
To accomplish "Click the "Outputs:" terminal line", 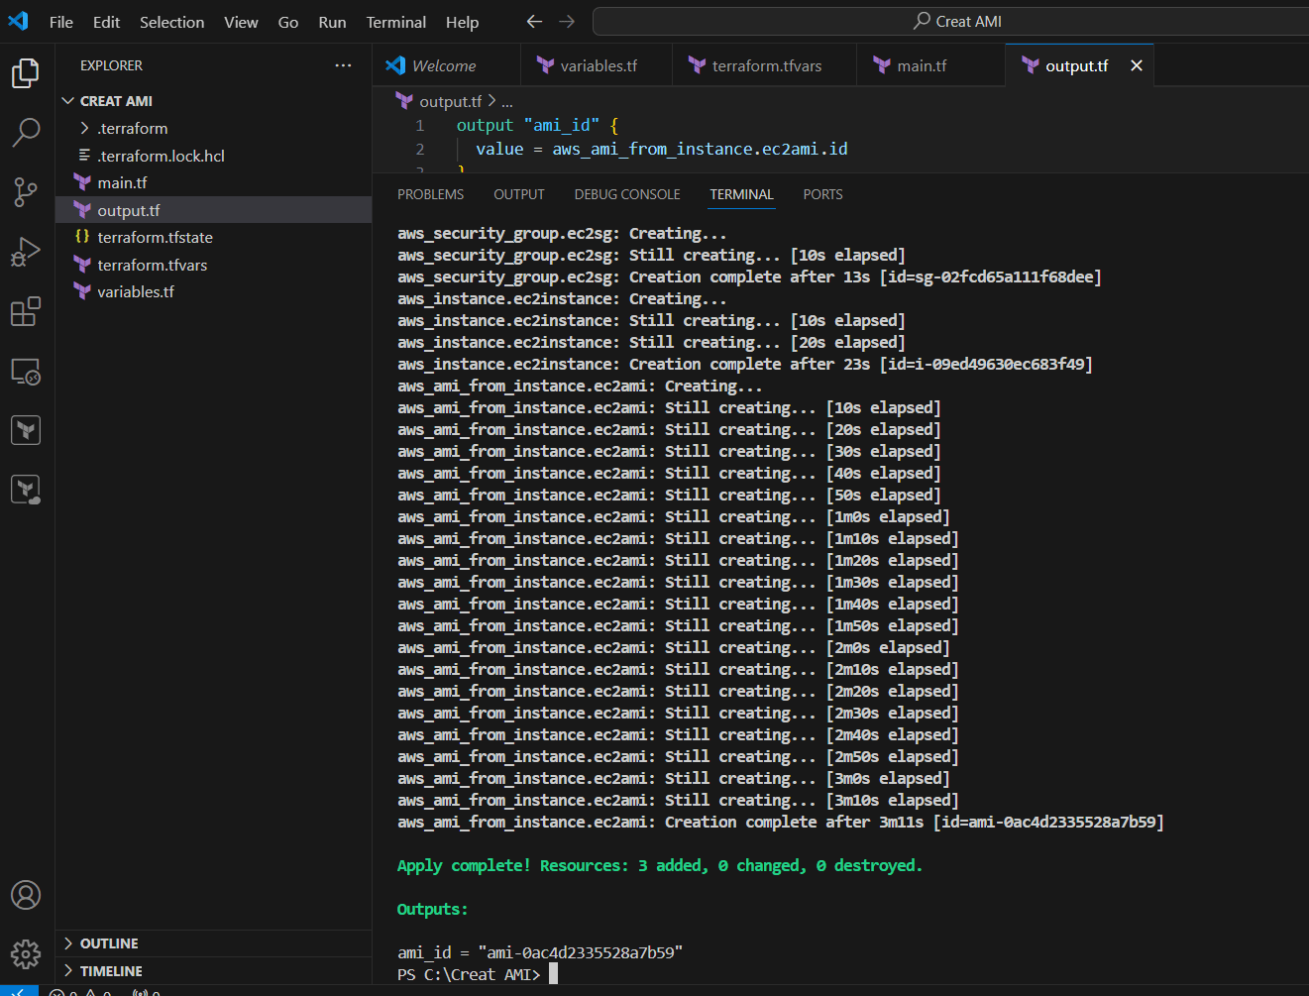I will point(432,909).
